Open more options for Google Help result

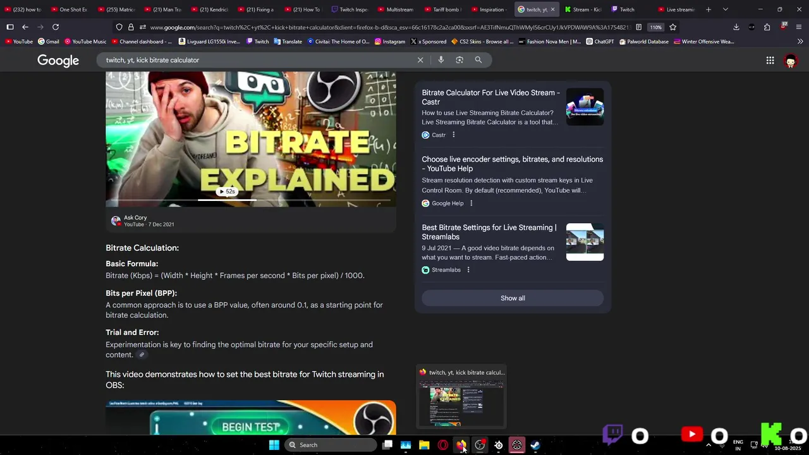pyautogui.click(x=471, y=203)
